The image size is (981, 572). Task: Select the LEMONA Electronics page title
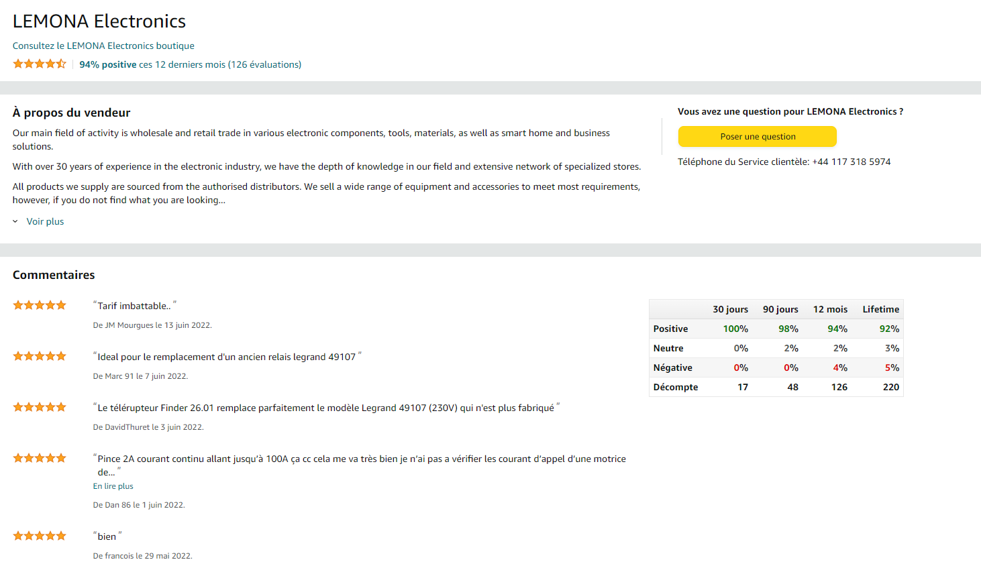pyautogui.click(x=99, y=21)
